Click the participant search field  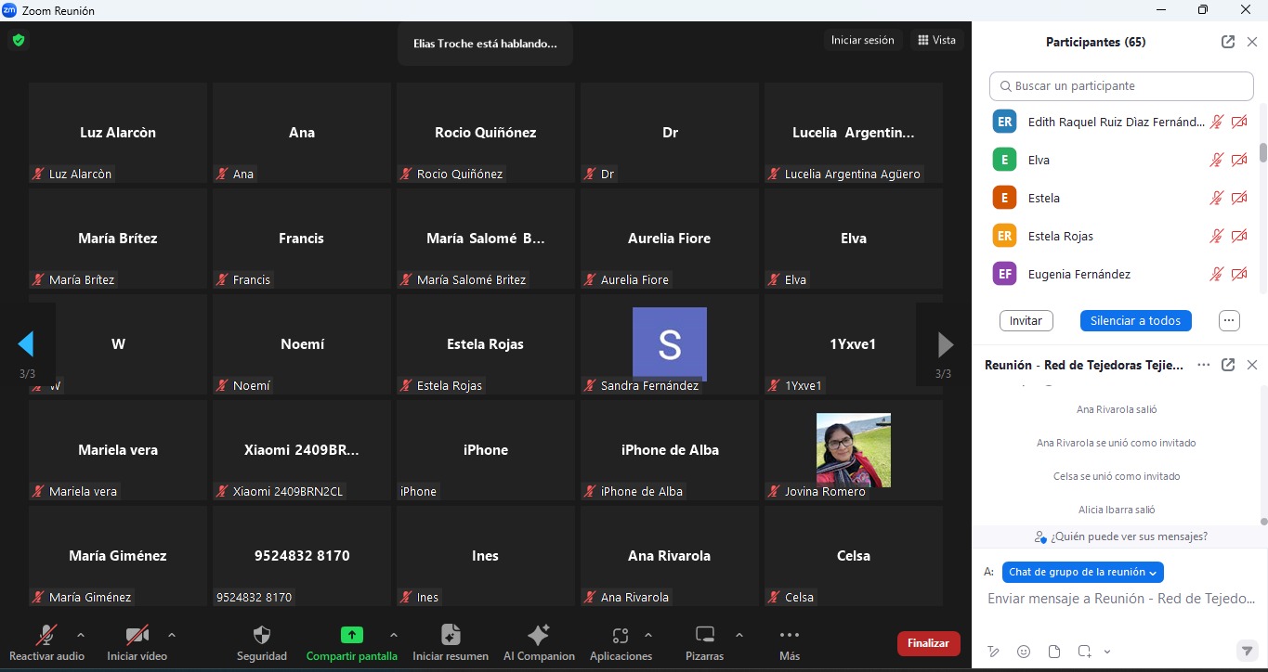pyautogui.click(x=1121, y=86)
